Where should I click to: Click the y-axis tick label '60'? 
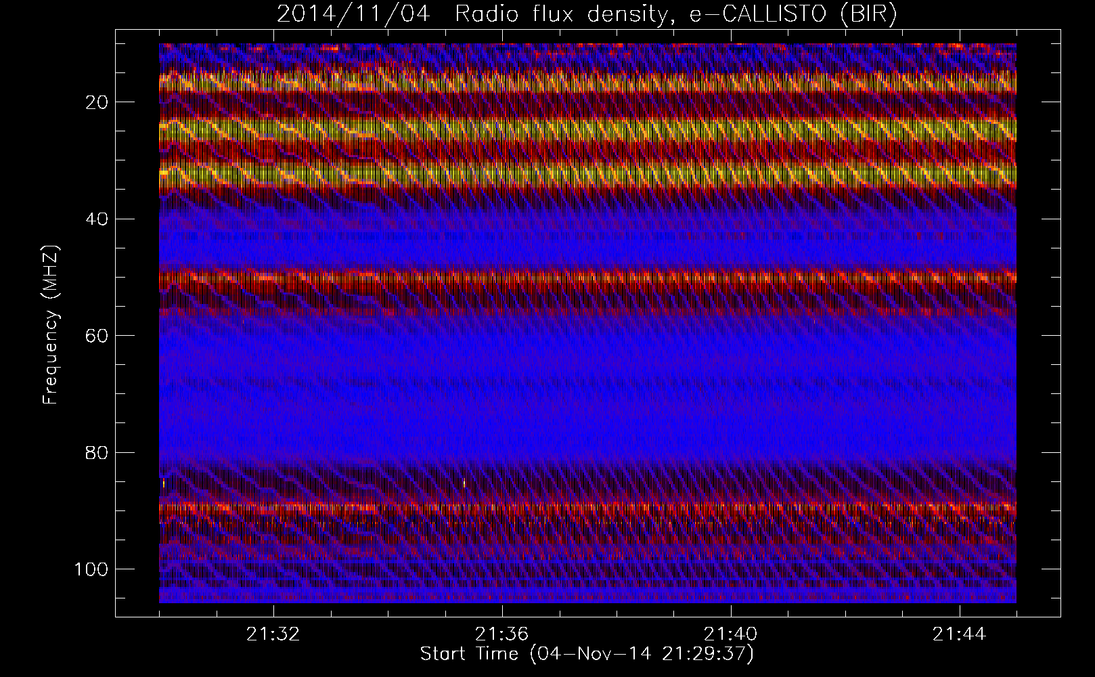coord(97,336)
